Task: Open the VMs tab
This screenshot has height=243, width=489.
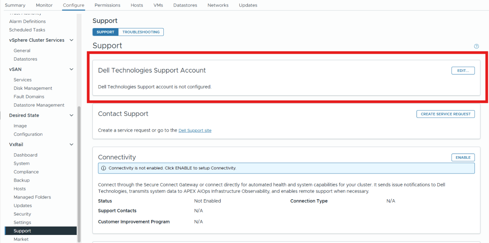Action: pyautogui.click(x=158, y=5)
